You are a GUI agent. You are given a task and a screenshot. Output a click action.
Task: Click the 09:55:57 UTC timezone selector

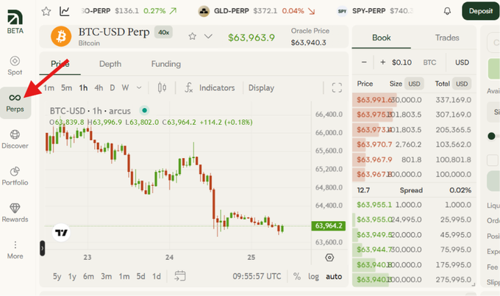click(257, 276)
